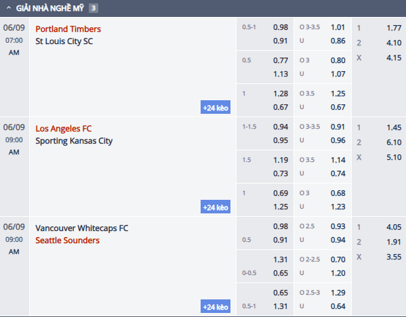Select draw odds 3.55 for Vancouver match

(x=394, y=257)
